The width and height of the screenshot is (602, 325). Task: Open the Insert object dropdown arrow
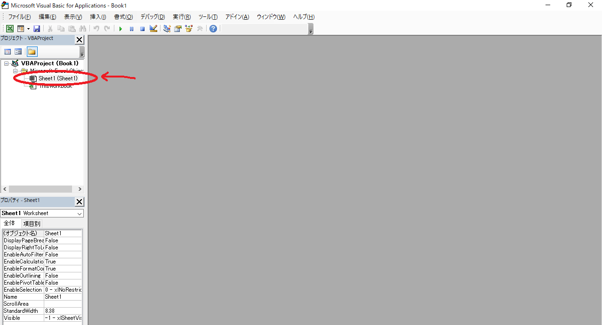click(x=28, y=29)
